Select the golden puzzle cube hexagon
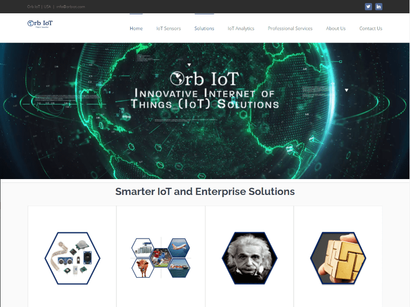The image size is (410, 307). pyautogui.click(x=338, y=258)
